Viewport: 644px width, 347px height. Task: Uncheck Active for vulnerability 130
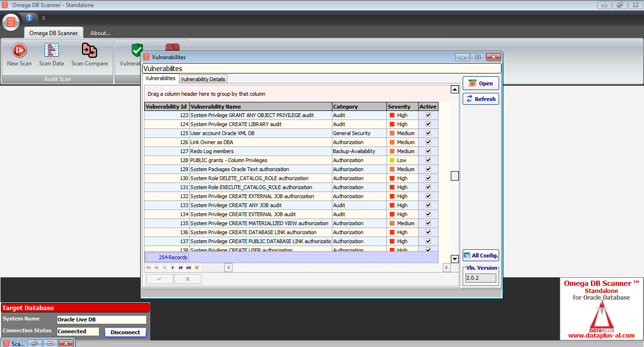click(x=428, y=178)
